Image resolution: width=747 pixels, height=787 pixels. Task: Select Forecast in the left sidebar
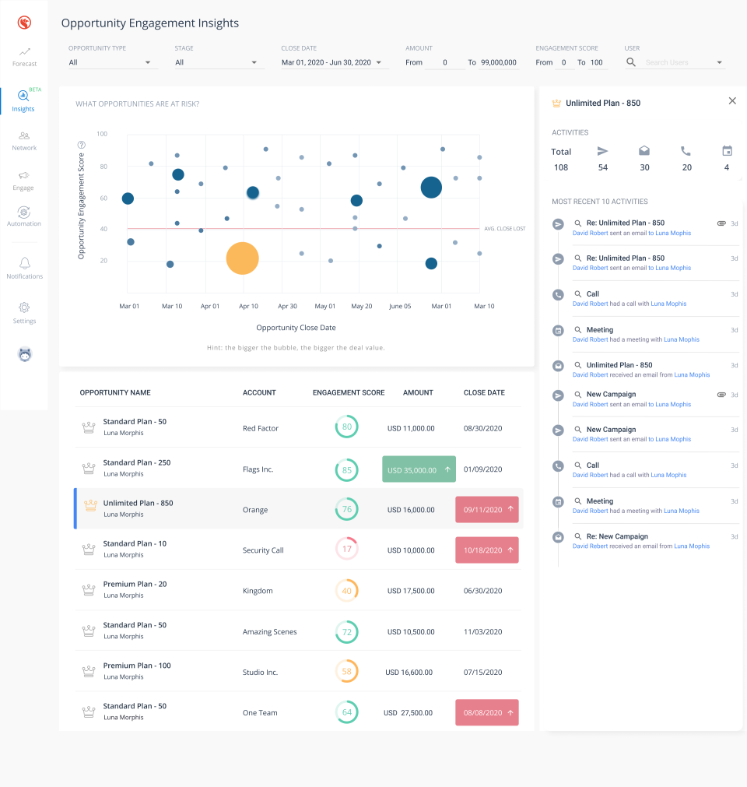coord(24,56)
